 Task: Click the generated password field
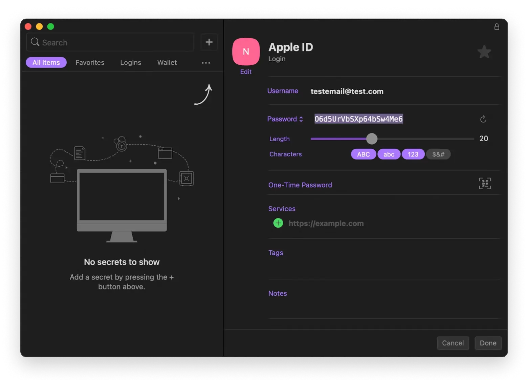(x=358, y=119)
